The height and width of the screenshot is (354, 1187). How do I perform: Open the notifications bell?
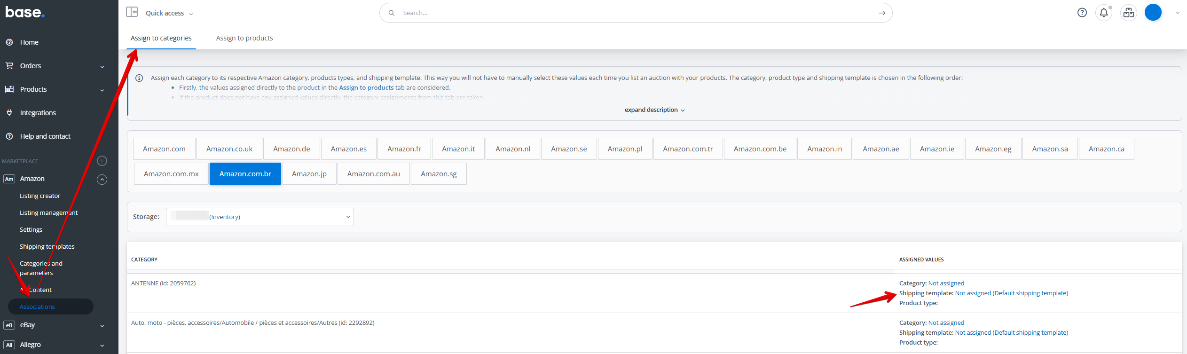pos(1103,13)
